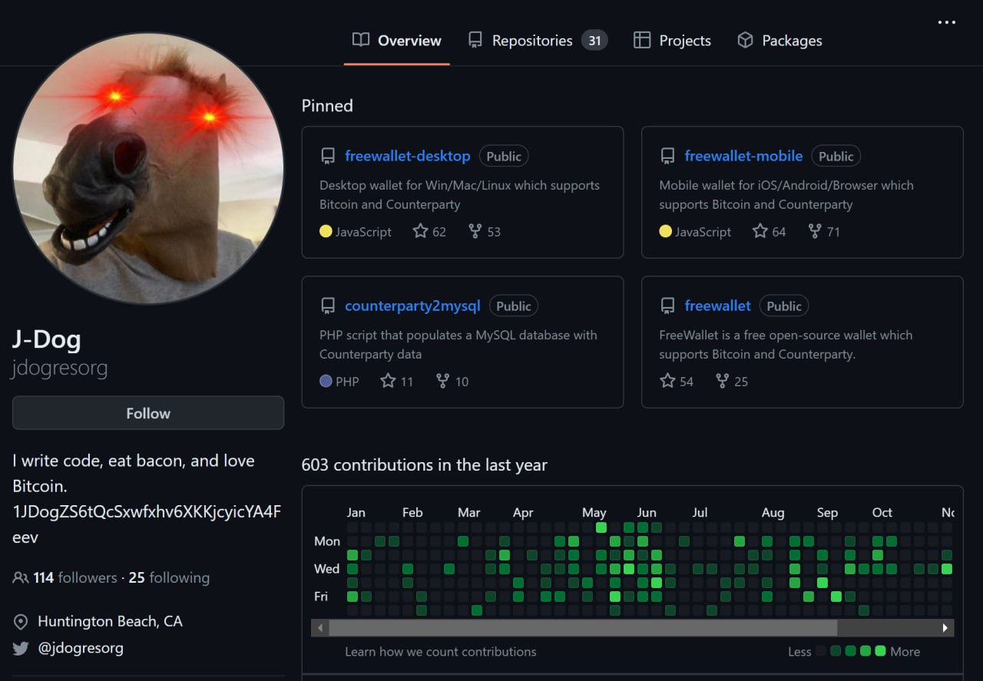Viewport: 983px width, 681px height.
Task: Click the fork icon on freewallet card
Action: 722,381
